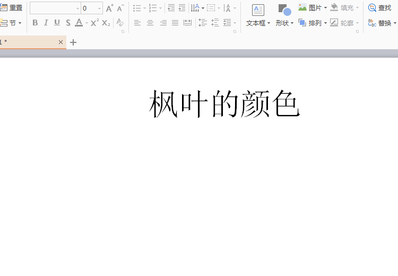Image resolution: width=398 pixels, height=276 pixels.
Task: Open drawing group dialog launcher
Action: click(x=357, y=32)
